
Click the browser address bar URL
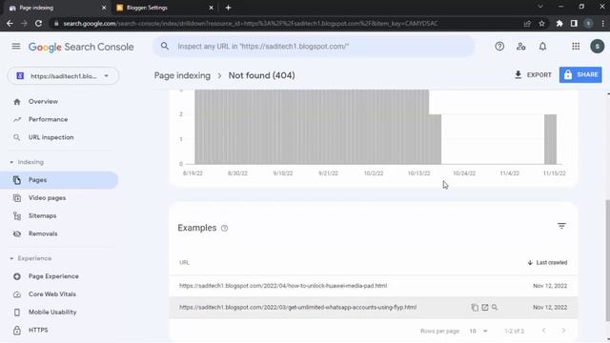[x=251, y=24]
